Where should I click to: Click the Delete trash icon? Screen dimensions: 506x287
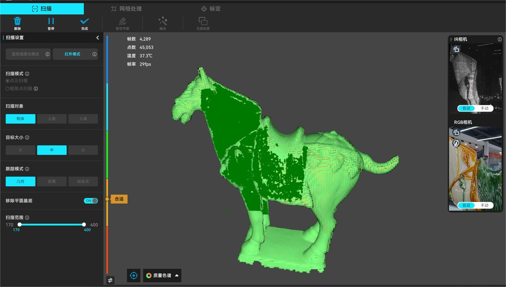(x=17, y=21)
